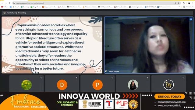
Task: Open the Aircraft engine bookmark
Action: pyautogui.click(x=136, y=7)
